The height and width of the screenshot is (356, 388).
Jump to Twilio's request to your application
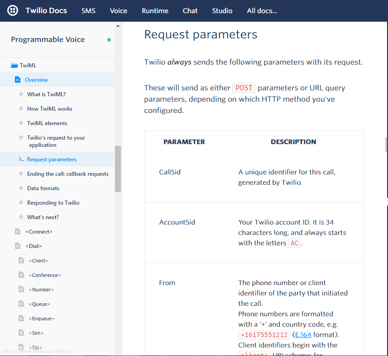[x=56, y=141]
